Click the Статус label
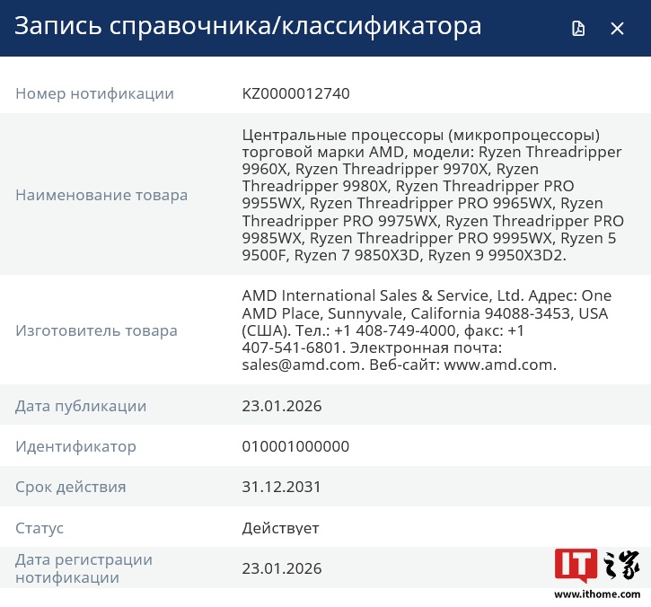 40,528
